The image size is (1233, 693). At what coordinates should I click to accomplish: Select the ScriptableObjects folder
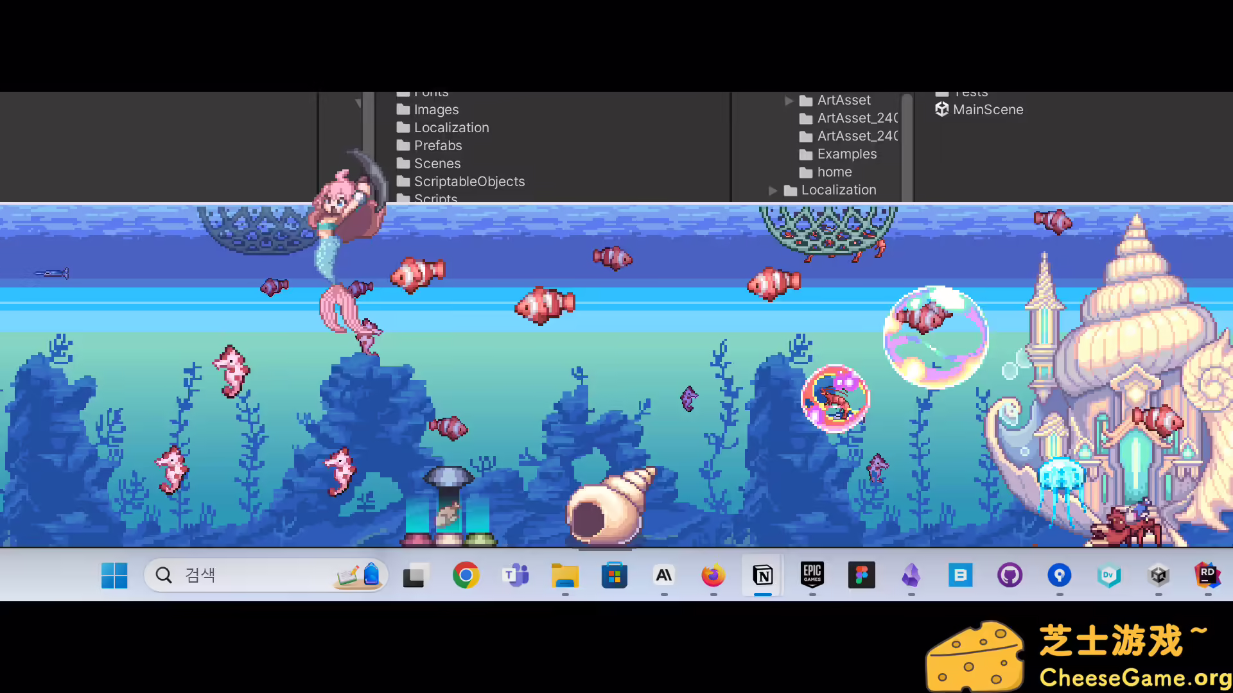point(469,182)
